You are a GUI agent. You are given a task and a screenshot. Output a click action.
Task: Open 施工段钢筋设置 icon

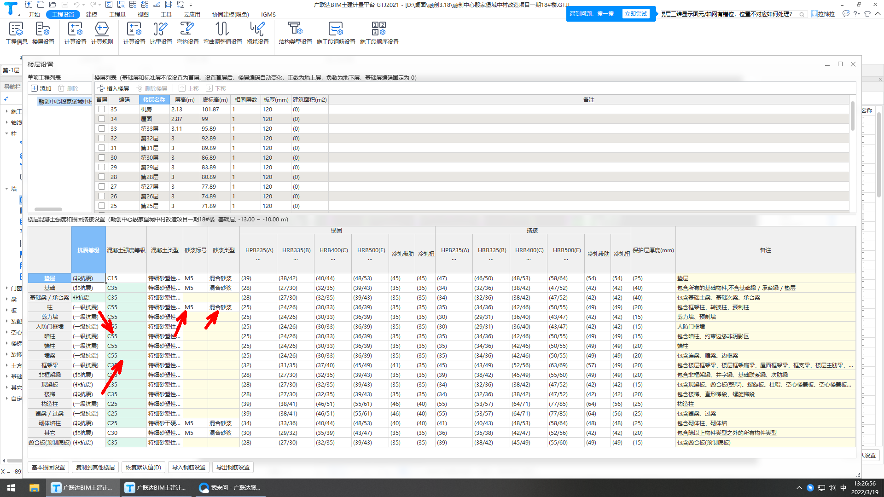point(336,33)
